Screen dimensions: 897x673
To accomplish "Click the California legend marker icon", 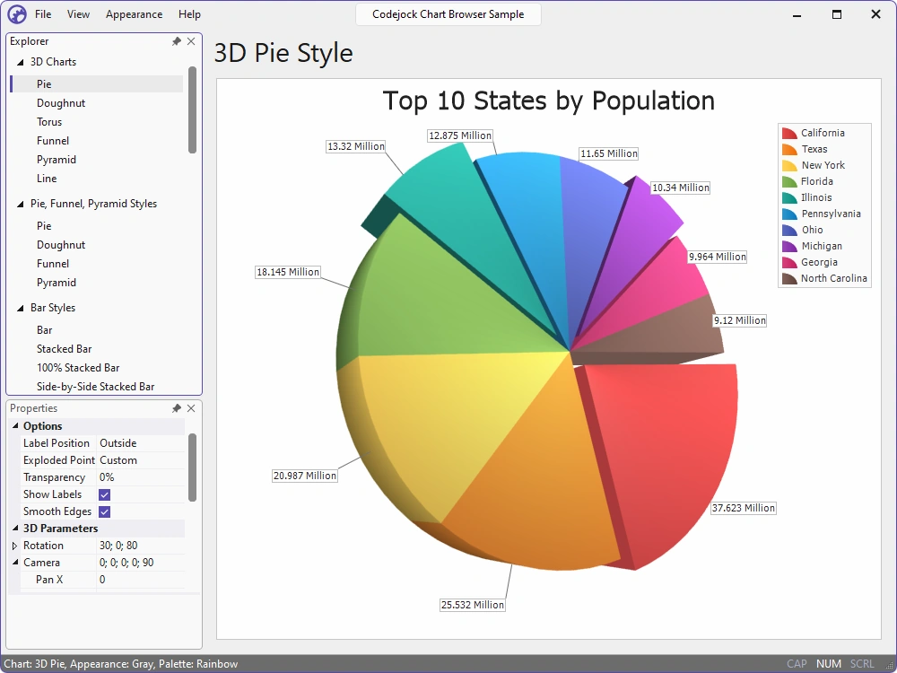I will pyautogui.click(x=789, y=134).
